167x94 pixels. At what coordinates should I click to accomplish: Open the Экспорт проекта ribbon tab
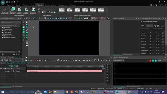(x=50, y=5)
